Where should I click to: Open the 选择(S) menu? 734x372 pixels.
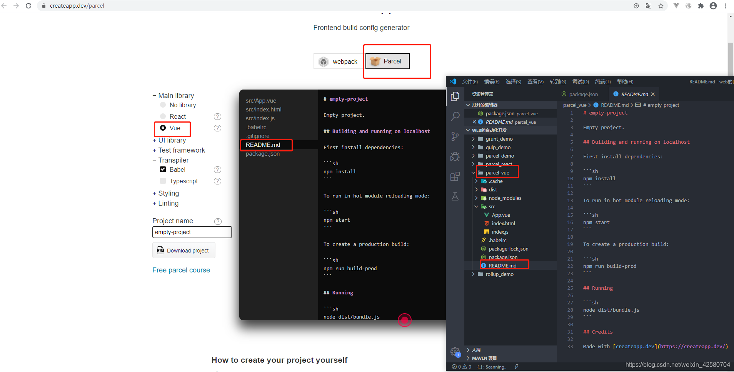click(513, 81)
